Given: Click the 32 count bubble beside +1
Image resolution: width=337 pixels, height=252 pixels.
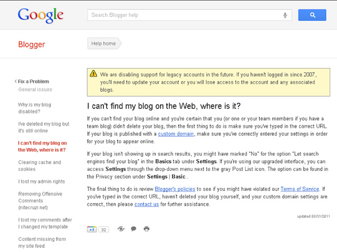Looking at the screenshot, I should pos(104,230).
